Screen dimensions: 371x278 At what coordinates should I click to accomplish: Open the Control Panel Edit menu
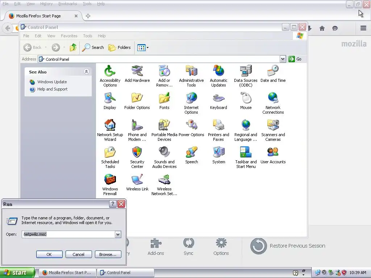coord(38,36)
